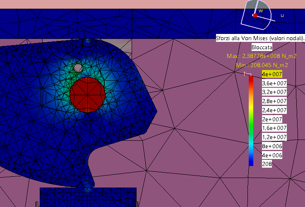Click the 4e+006 legend value
The image size is (305, 207).
coord(272,155)
